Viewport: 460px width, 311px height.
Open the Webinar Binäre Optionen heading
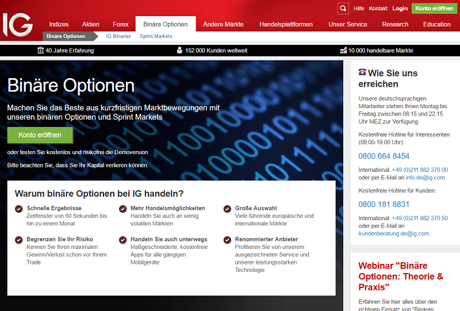point(401,277)
